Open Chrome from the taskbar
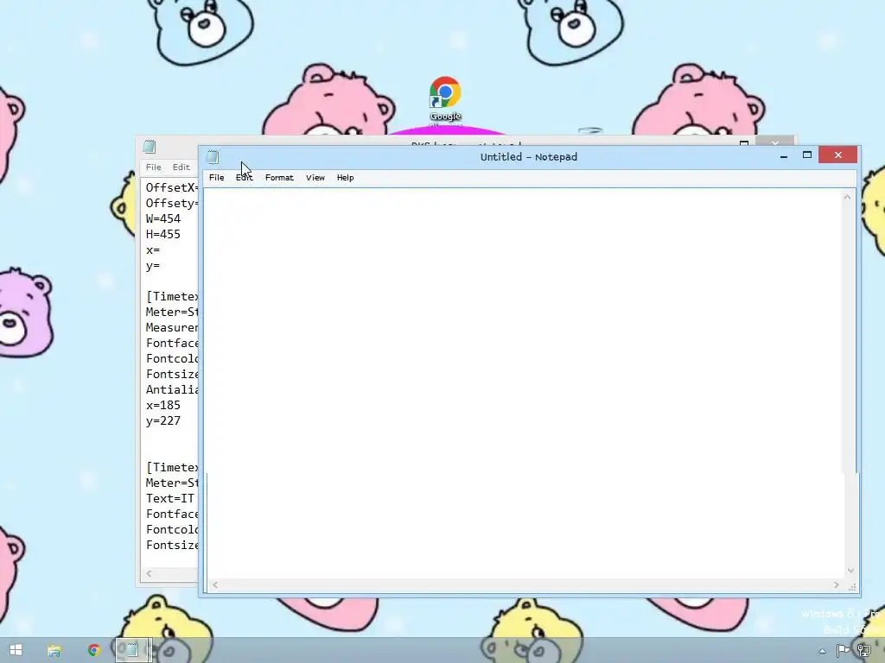Viewport: 885px width, 663px height. click(x=93, y=650)
